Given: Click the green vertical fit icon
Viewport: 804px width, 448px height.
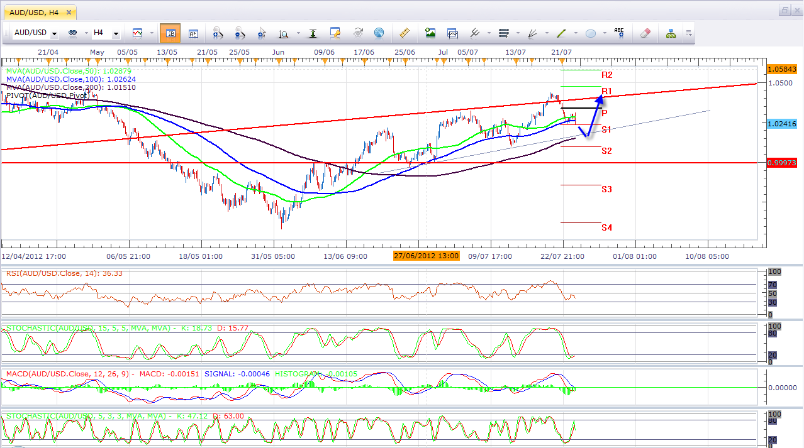Looking at the screenshot, I should 313,33.
